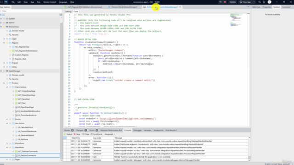Click the code minimap preview
This screenshot has height=165, width=294.
pyautogui.click(x=238, y=20)
